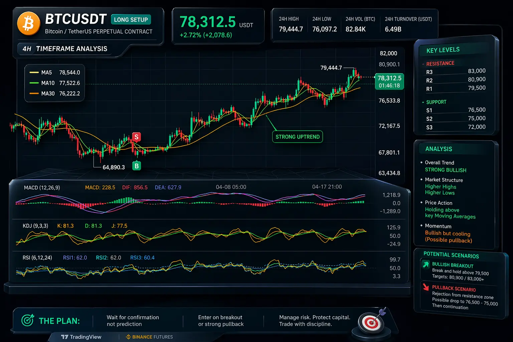The width and height of the screenshot is (513, 342).
Task: Click the orange MA30 legend line swatch
Action: coord(34,94)
